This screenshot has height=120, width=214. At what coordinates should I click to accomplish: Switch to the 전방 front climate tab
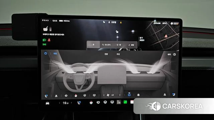[106, 54]
